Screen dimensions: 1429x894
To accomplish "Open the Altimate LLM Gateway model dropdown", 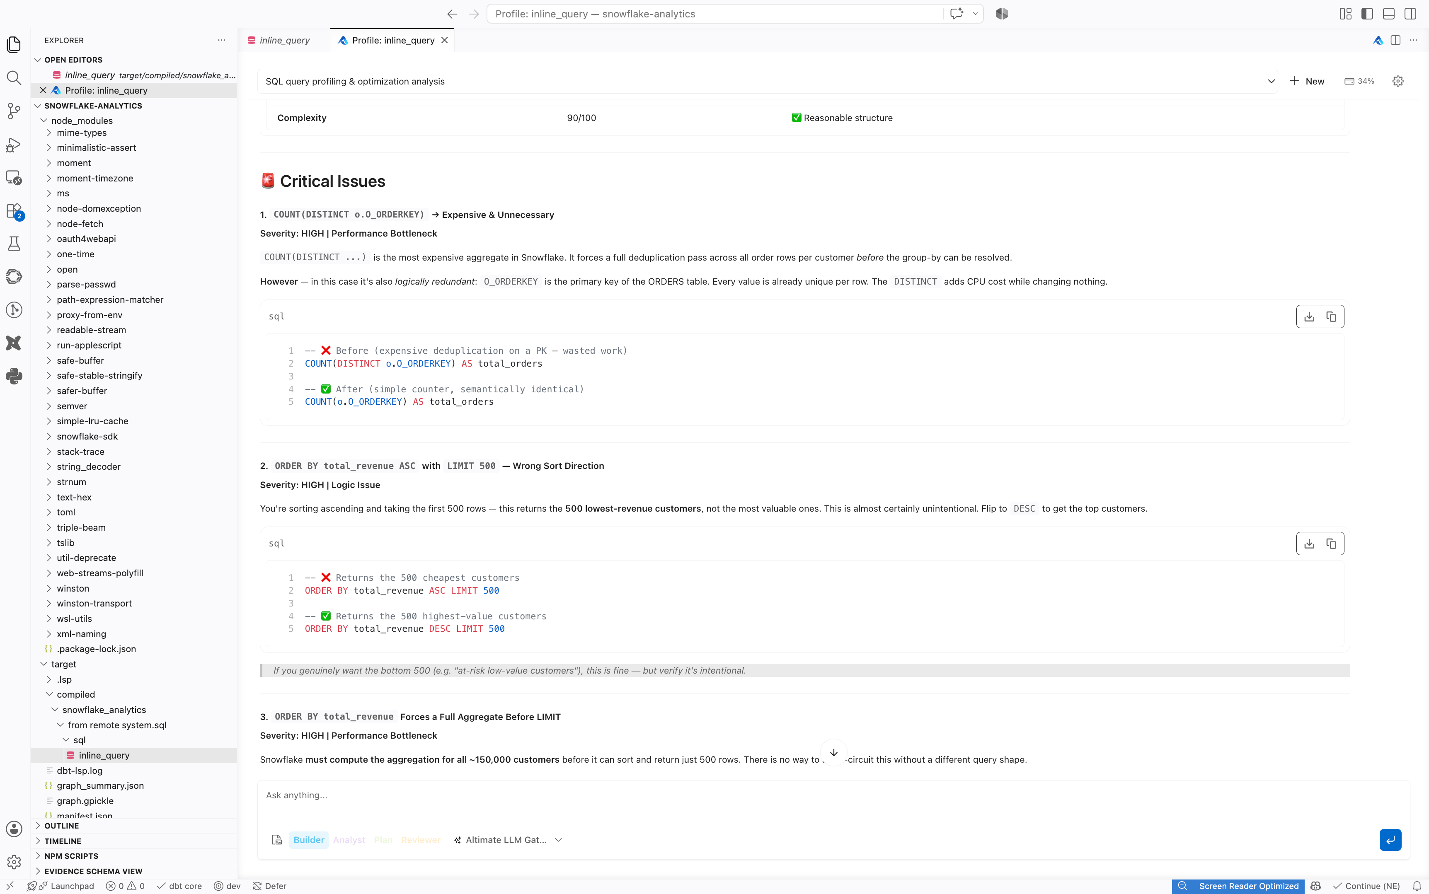I will coord(507,840).
